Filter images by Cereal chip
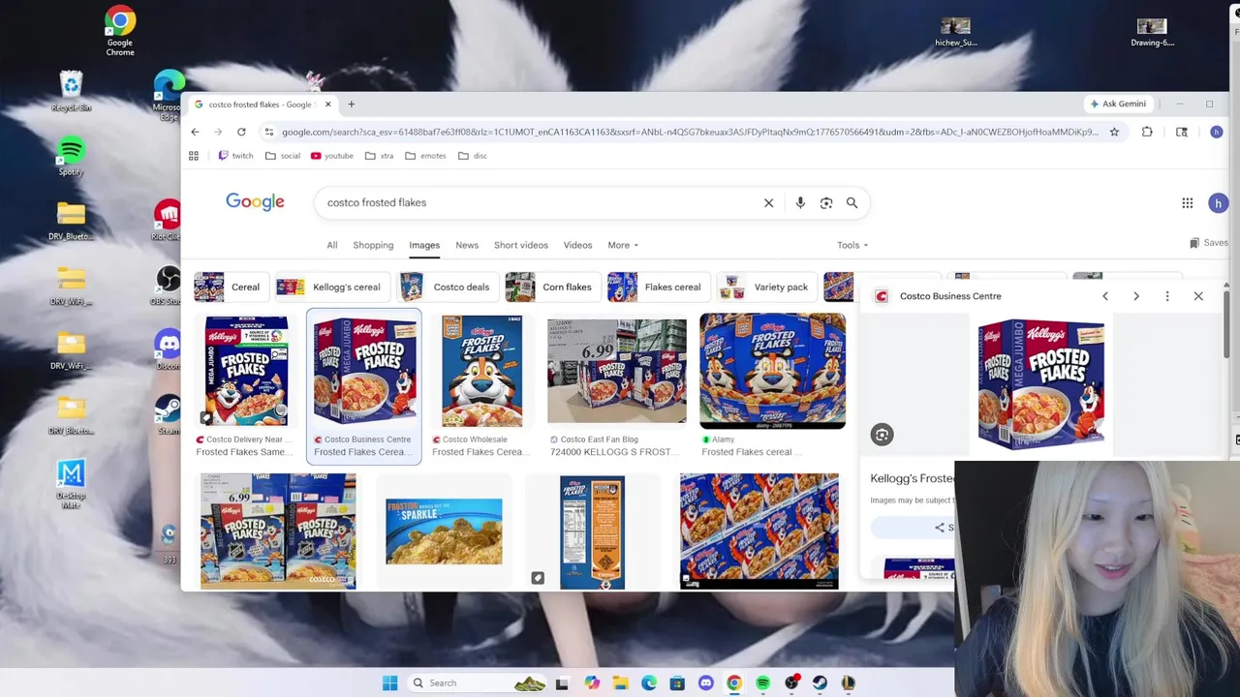1240x697 pixels. (230, 288)
